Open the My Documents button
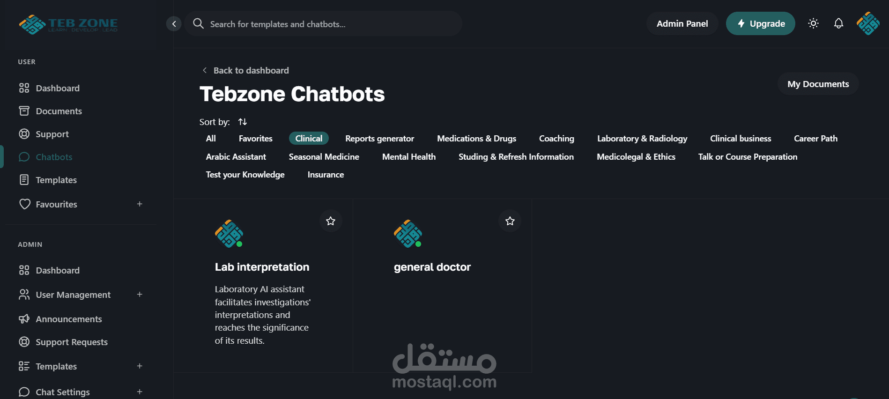889x399 pixels. click(x=818, y=84)
